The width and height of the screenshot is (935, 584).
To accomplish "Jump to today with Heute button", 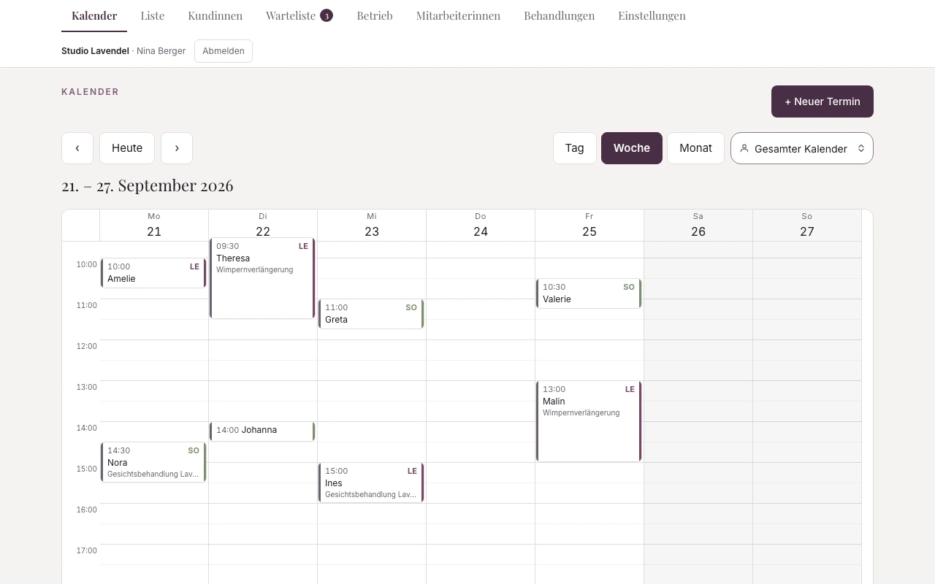I will 127,148.
